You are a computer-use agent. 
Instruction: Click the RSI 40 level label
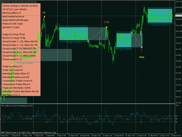click(x=176, y=122)
